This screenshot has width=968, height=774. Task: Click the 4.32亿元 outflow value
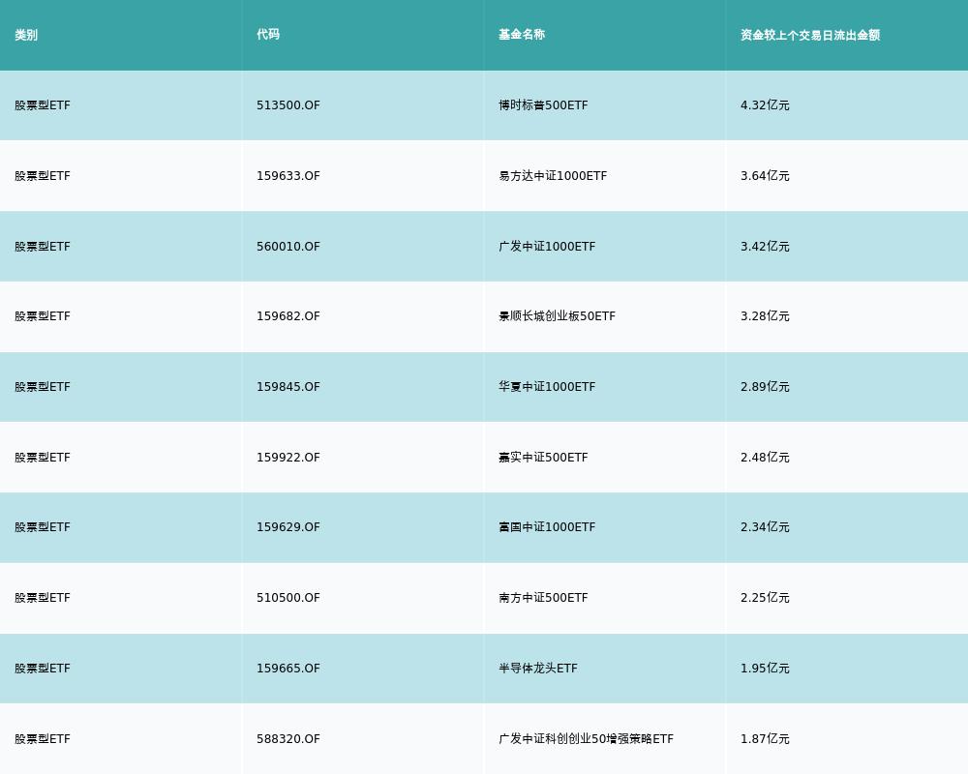(x=765, y=105)
